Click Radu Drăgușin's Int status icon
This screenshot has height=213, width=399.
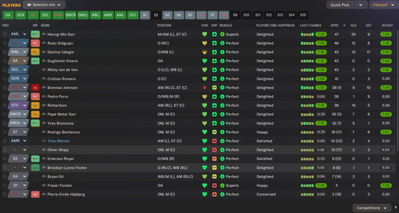[x=35, y=43]
